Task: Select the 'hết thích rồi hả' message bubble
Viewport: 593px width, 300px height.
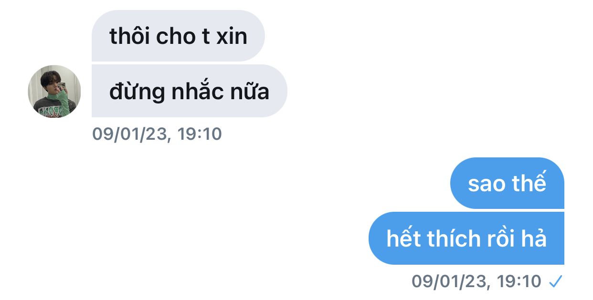Action: click(466, 238)
